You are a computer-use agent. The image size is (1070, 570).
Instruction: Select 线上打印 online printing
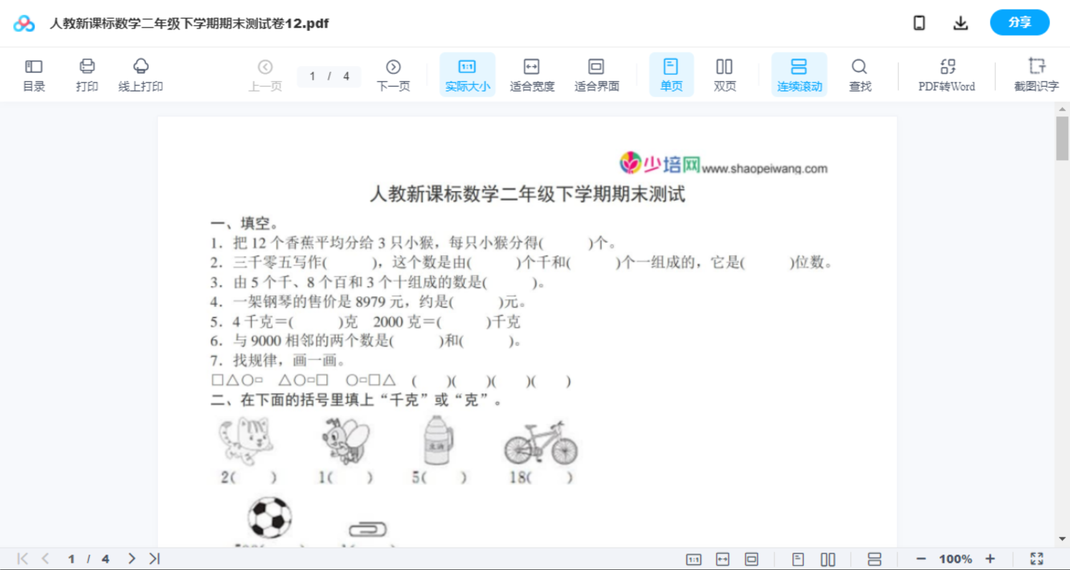tap(141, 74)
